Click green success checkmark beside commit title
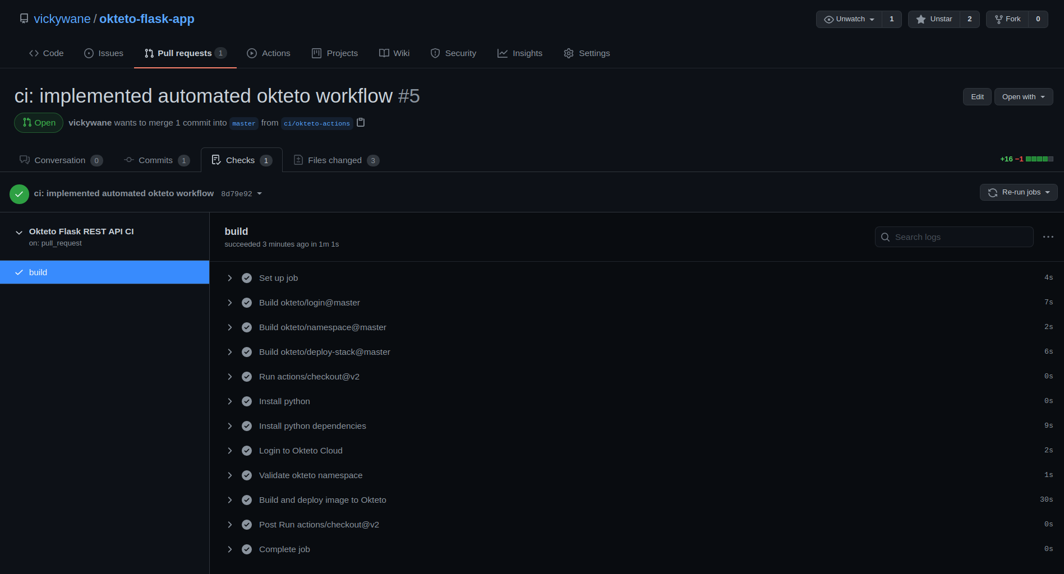 click(x=19, y=194)
